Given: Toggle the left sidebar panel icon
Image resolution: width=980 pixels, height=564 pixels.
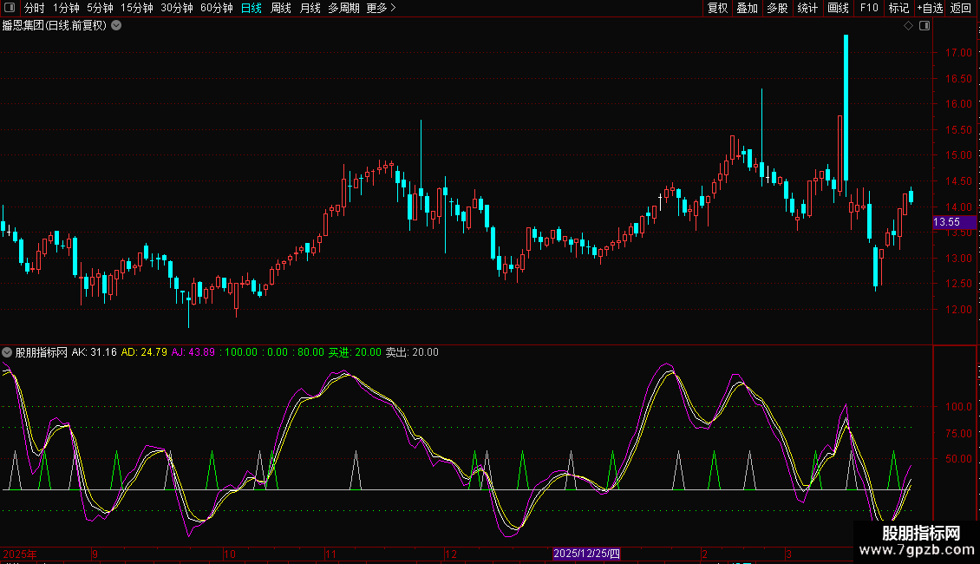Looking at the screenshot, I should click(10, 8).
